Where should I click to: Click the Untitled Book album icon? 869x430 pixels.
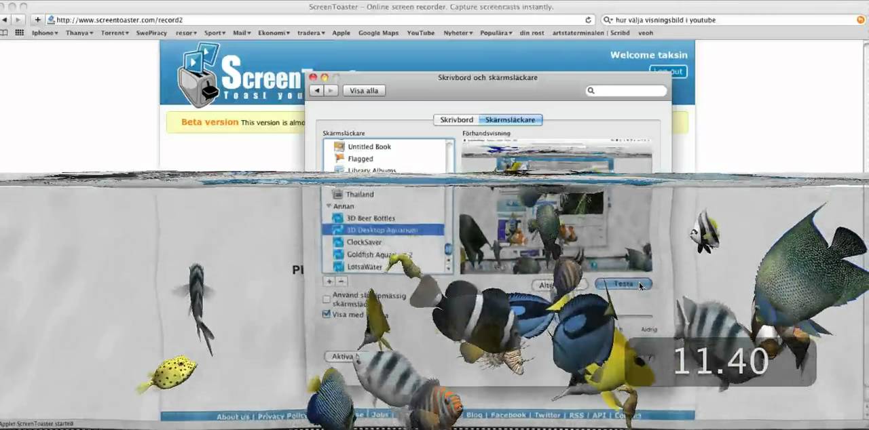coord(339,146)
